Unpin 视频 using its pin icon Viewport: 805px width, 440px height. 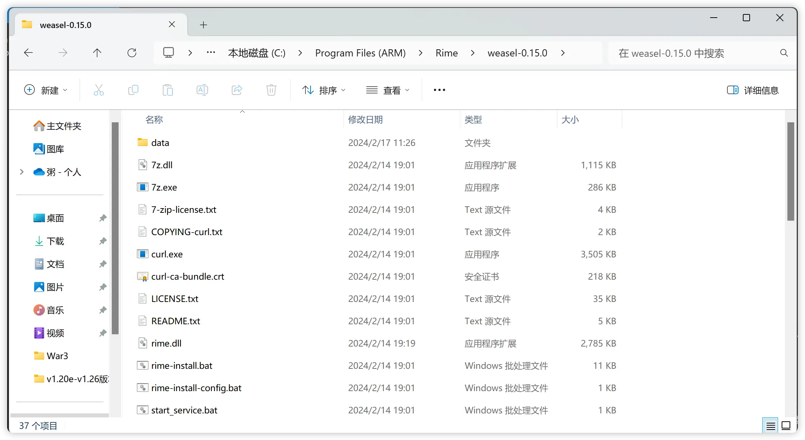(103, 333)
